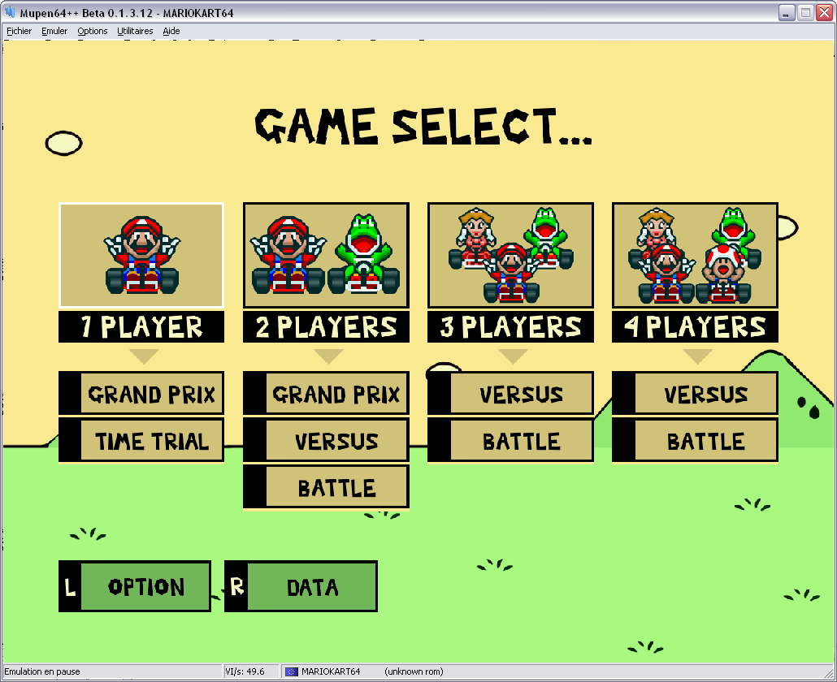
Task: Click the 3 PLAYERS label
Action: [x=510, y=327]
